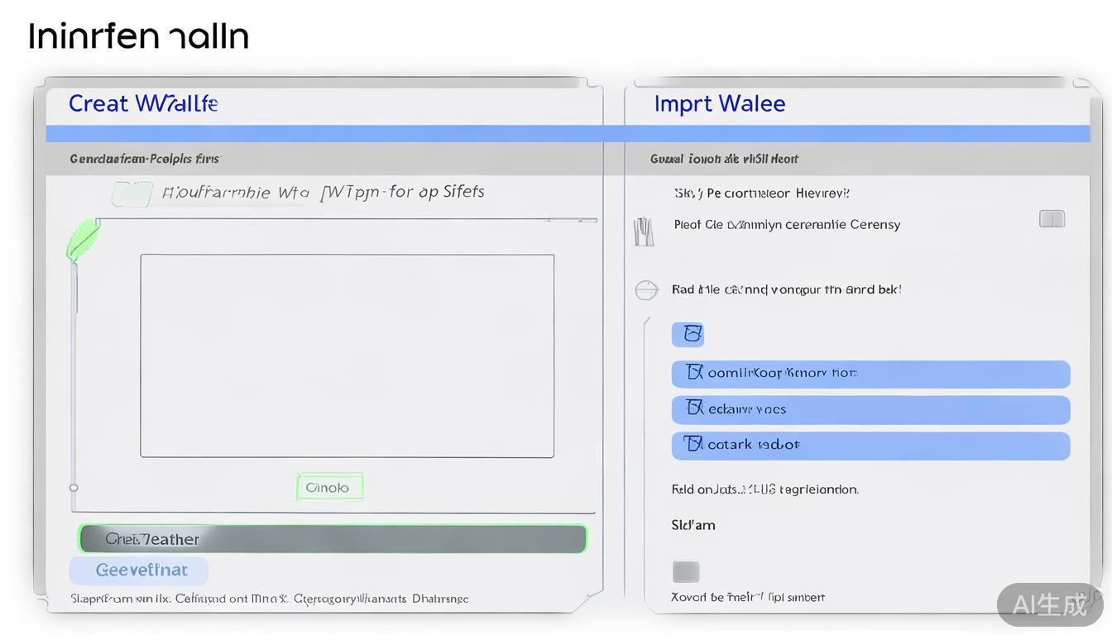Check the gray square box above 'Xovorl'
Image resolution: width=1112 pixels, height=635 pixels.
click(x=686, y=571)
